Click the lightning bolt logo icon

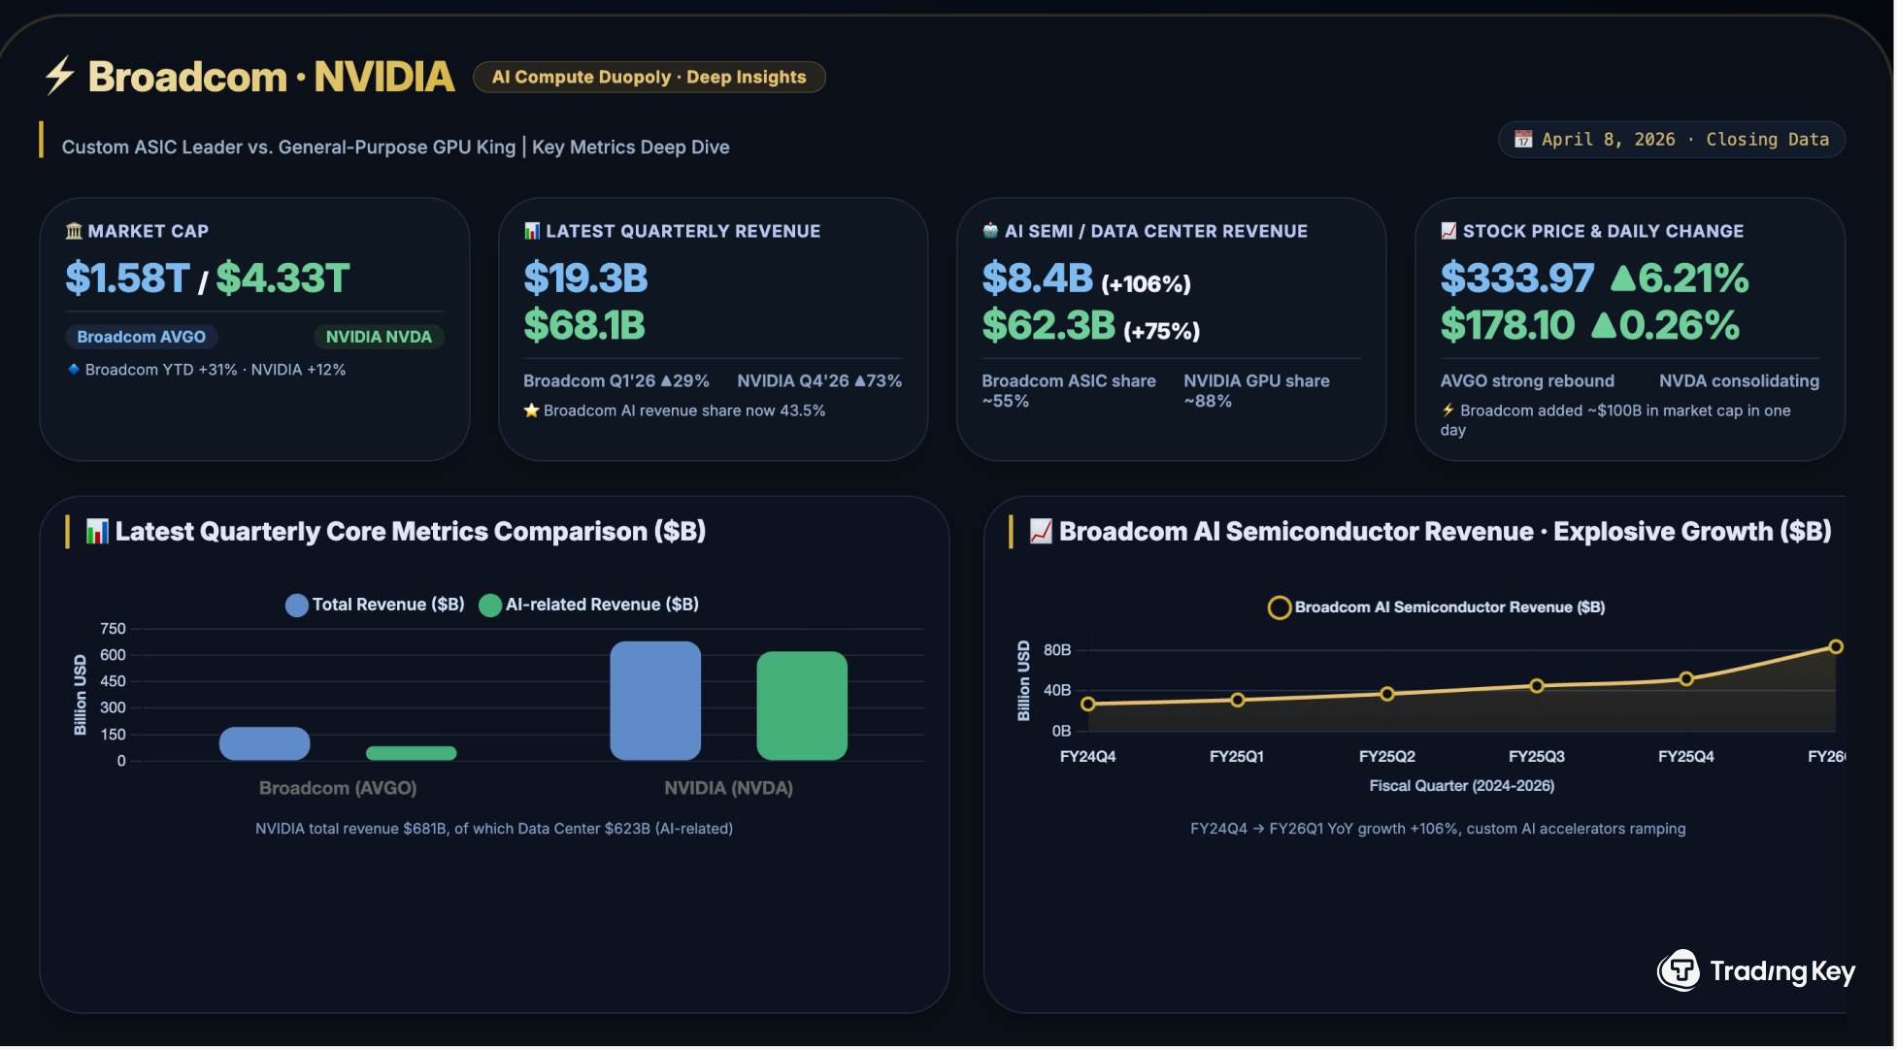click(59, 76)
